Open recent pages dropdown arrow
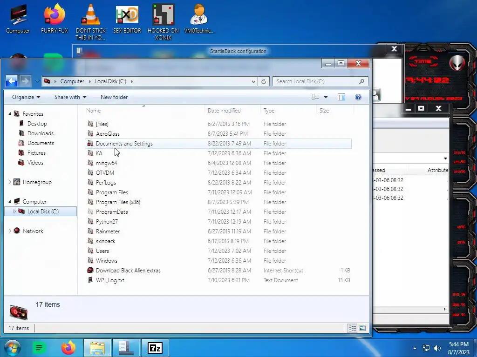Image resolution: width=477 pixels, height=357 pixels. tap(37, 81)
